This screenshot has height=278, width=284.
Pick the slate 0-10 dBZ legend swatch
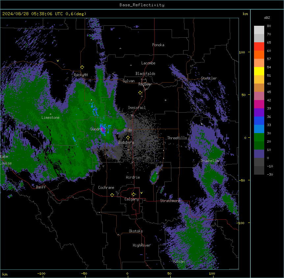pyautogui.click(x=259, y=154)
